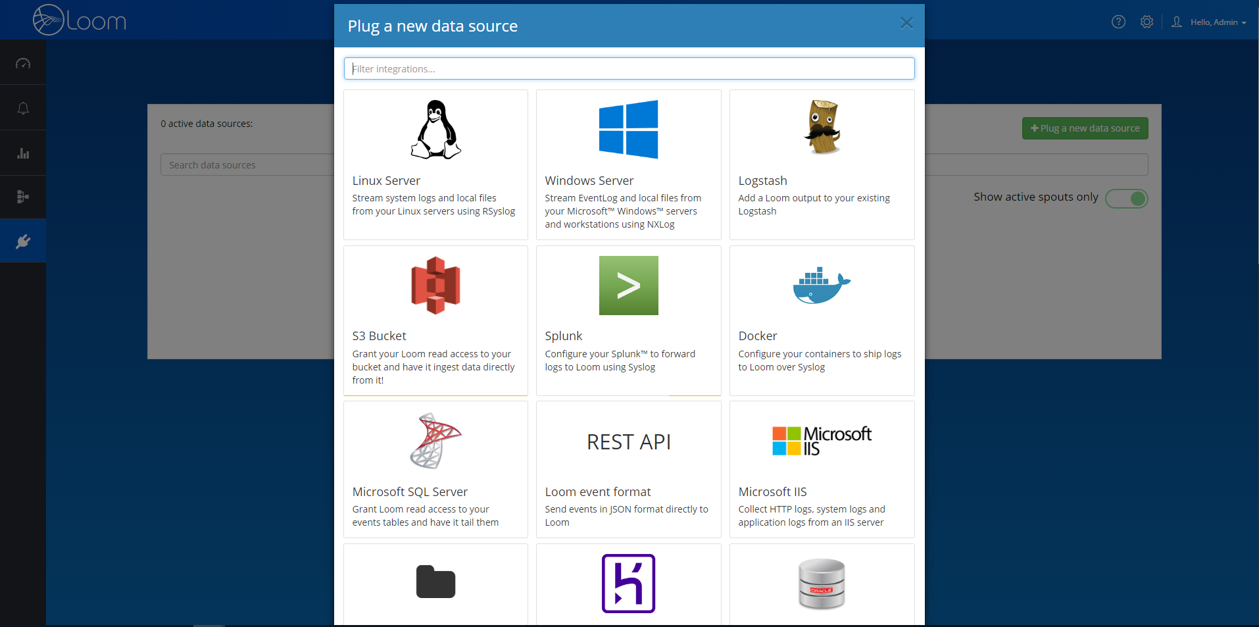Viewport: 1259px width, 627px height.
Task: Choose the S3 Bucket red icon
Action: tap(435, 285)
